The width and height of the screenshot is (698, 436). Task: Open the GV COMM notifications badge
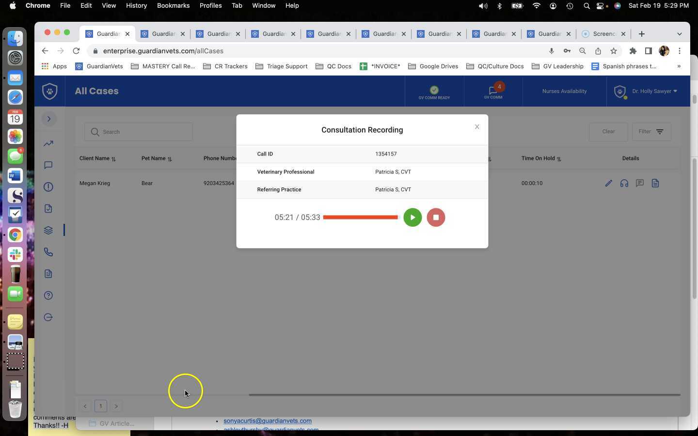pyautogui.click(x=498, y=87)
